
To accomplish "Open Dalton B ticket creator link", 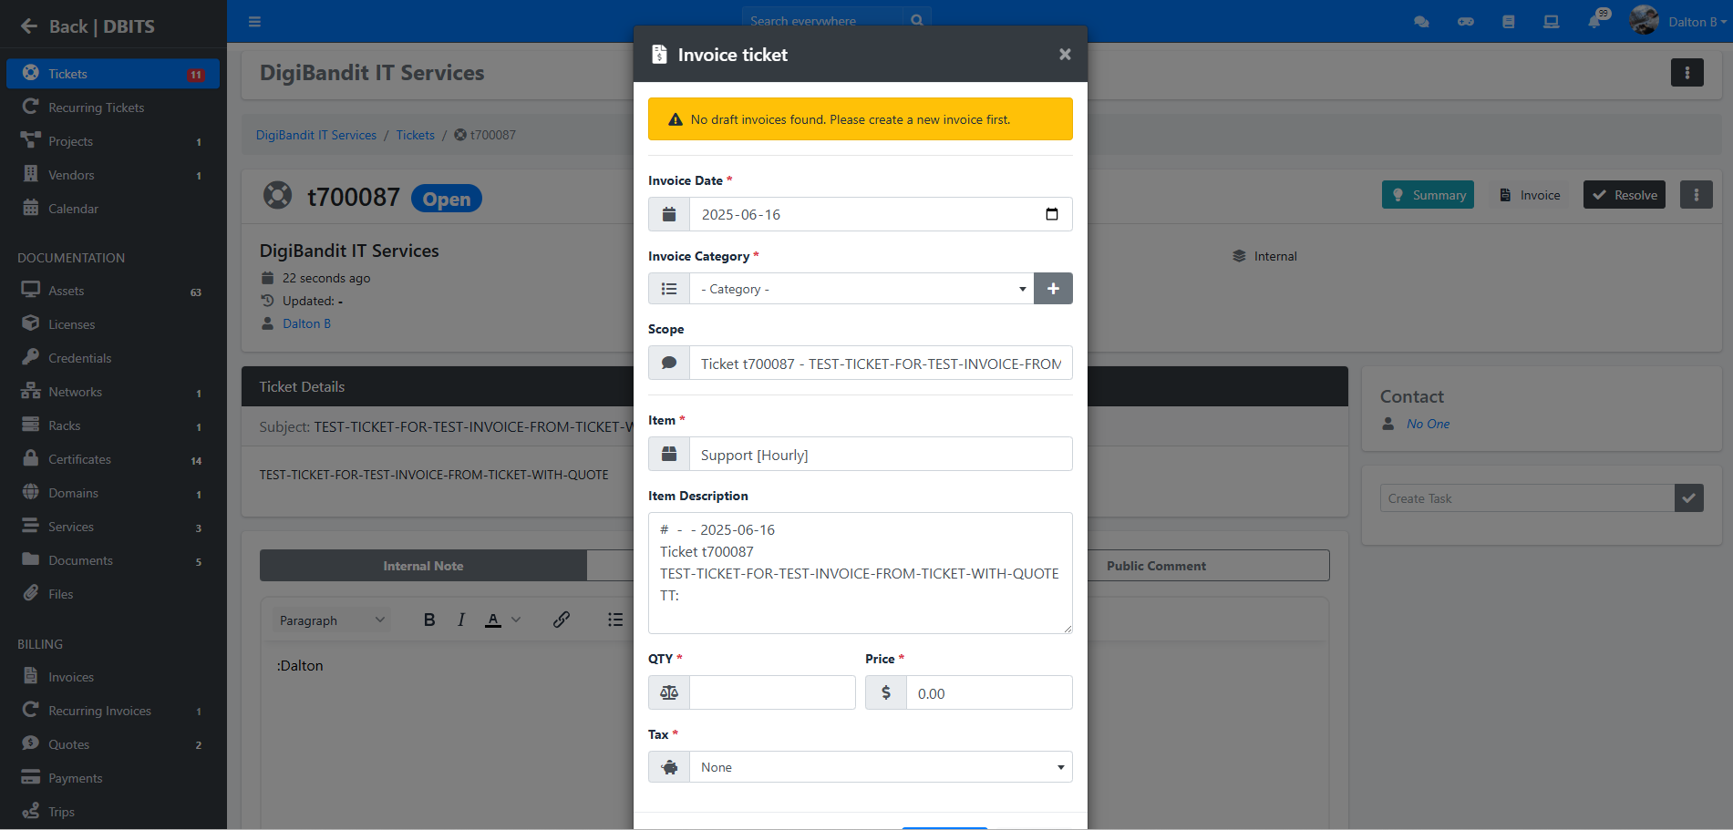I will tap(307, 323).
